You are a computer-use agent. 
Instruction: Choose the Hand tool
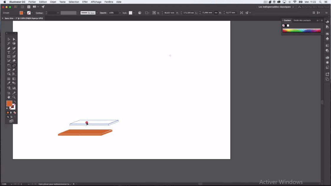click(9, 97)
